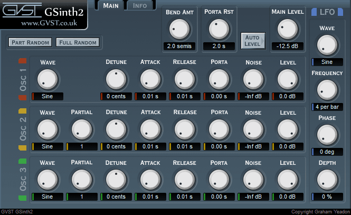Open the OSC 2 Sine waveform selector
The width and height of the screenshot is (351, 215).
coord(48,146)
